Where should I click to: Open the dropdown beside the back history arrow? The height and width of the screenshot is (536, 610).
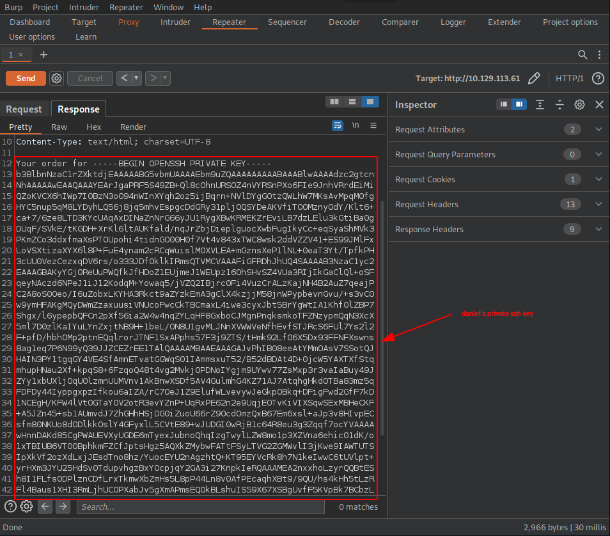click(134, 78)
